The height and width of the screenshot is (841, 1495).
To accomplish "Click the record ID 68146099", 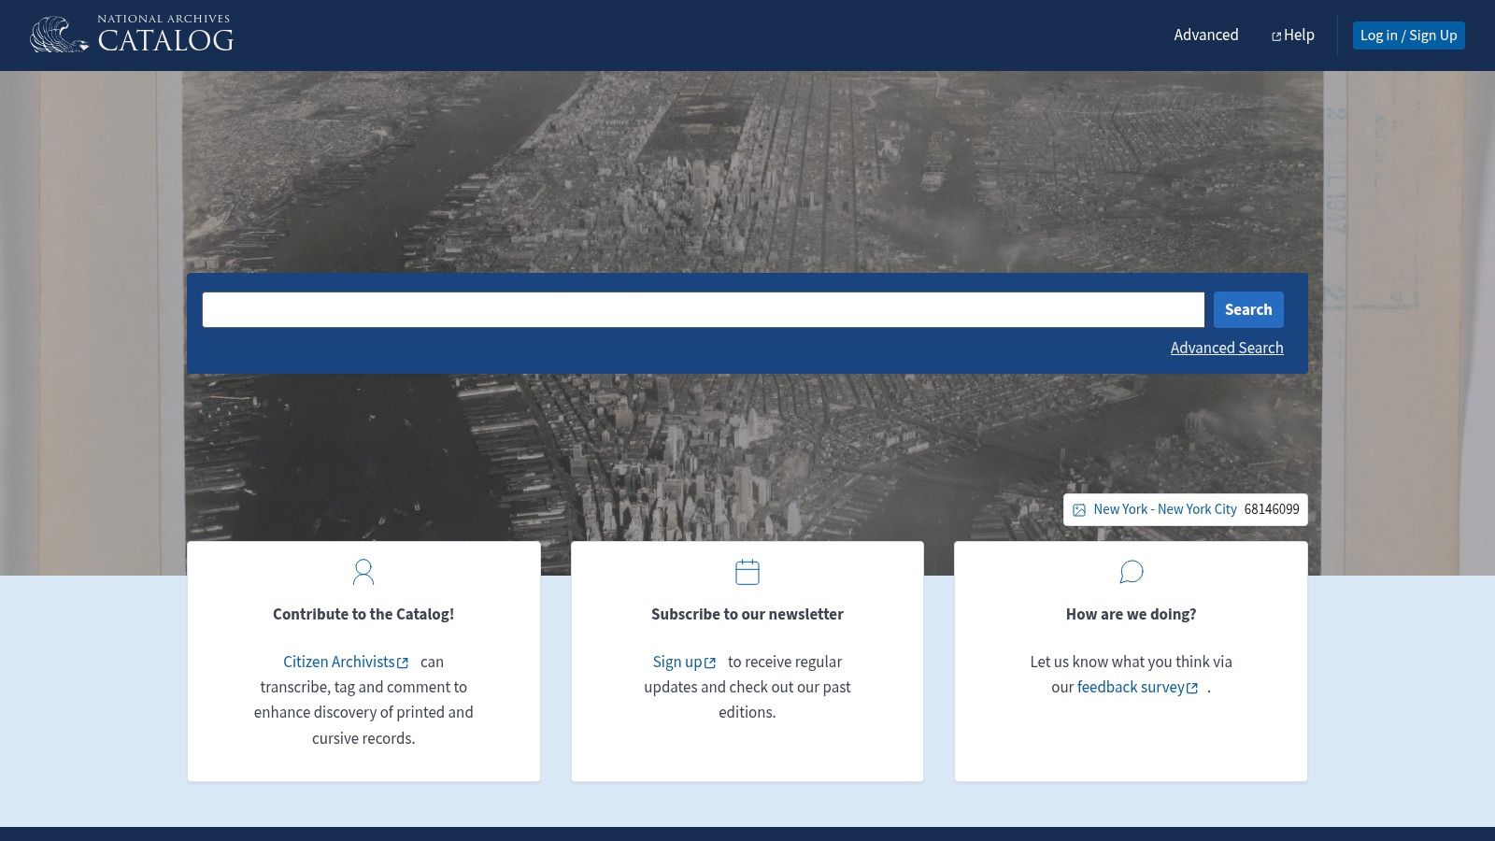I will [x=1271, y=509].
